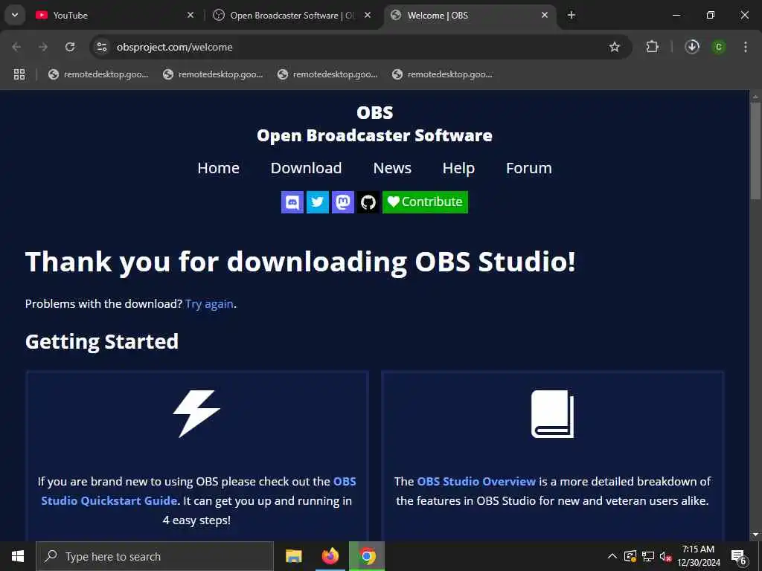Viewport: 762px width, 571px height.
Task: Open the Extensions puzzle icon
Action: click(652, 47)
